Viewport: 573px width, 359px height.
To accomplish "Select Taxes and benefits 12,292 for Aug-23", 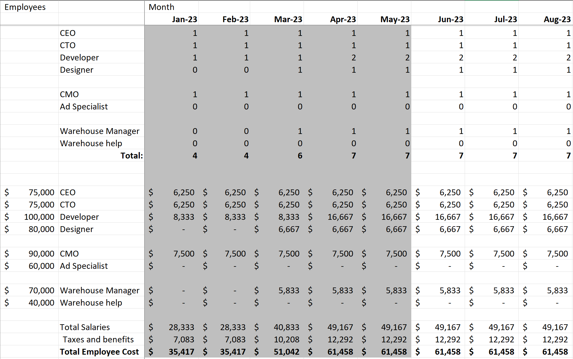I will click(545, 339).
